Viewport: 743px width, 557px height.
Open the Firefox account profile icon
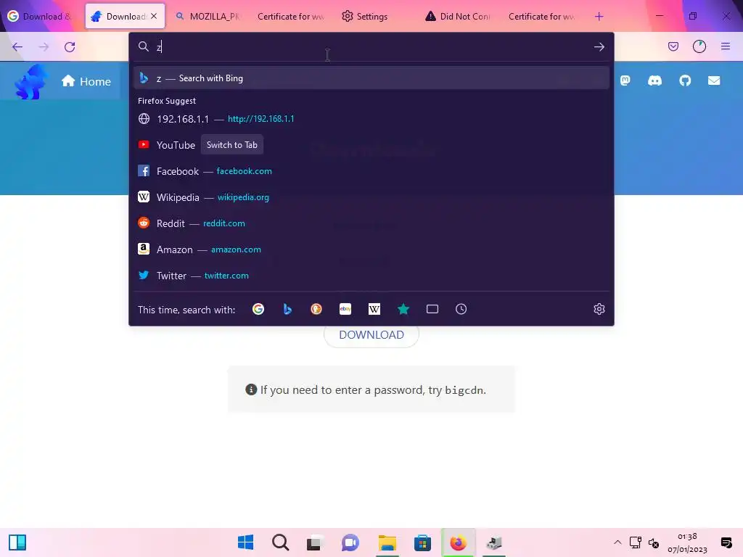tap(699, 46)
